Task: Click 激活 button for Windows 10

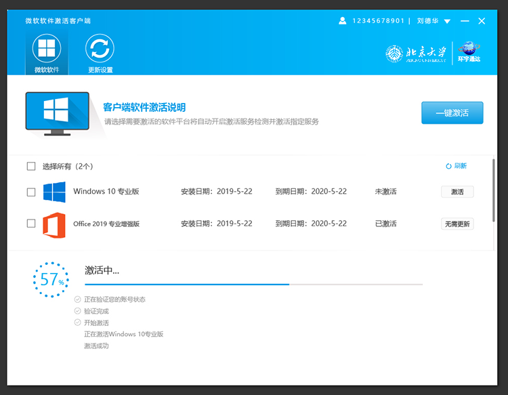Action: (457, 192)
